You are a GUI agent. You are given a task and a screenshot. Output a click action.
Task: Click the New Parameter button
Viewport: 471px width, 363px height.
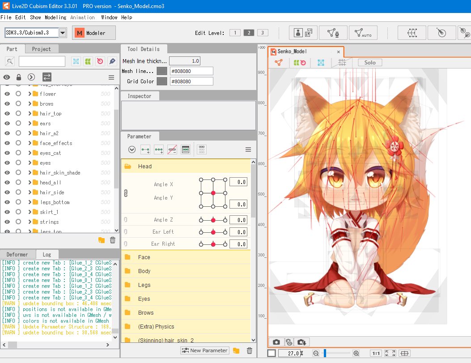click(204, 350)
